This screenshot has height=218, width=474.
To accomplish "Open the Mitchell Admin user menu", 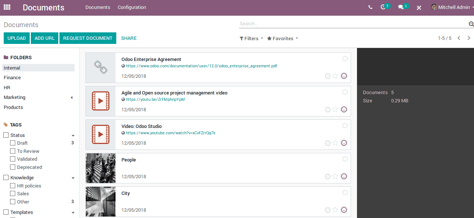I will click(452, 7).
